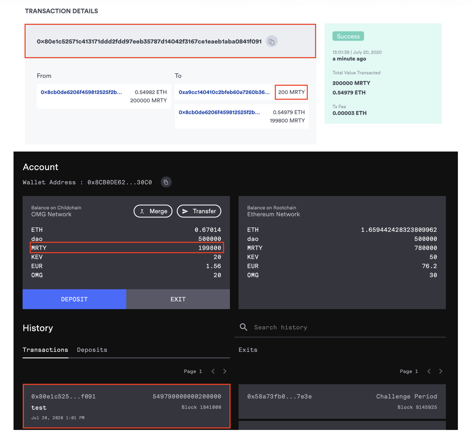This screenshot has height=437, width=472.
Task: Open the From address 0x8cb0de6206f... link
Action: pos(81,92)
